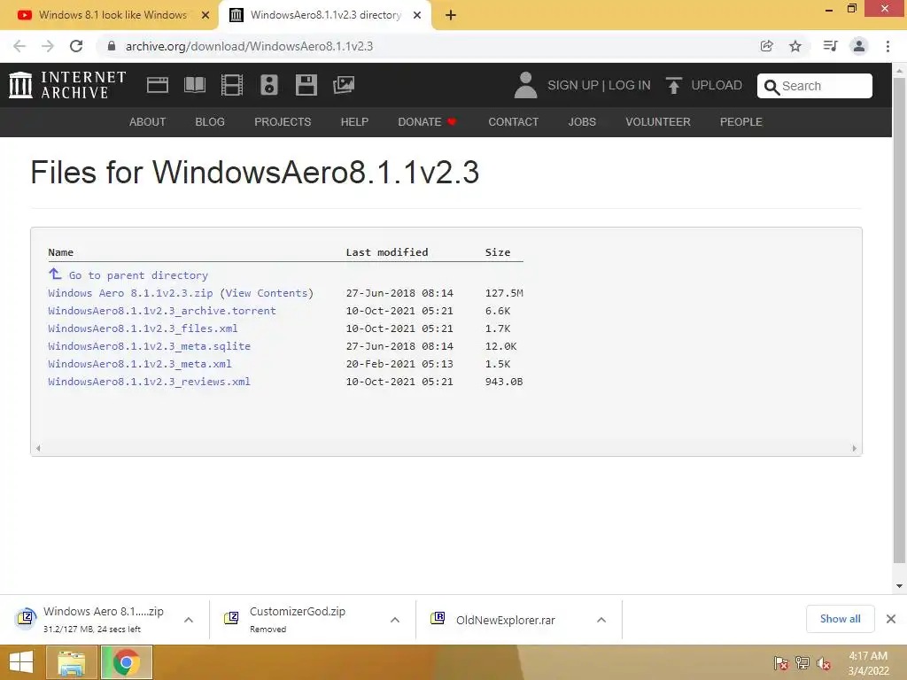The height and width of the screenshot is (680, 907).
Task: Open the Images icon in header
Action: click(x=344, y=85)
